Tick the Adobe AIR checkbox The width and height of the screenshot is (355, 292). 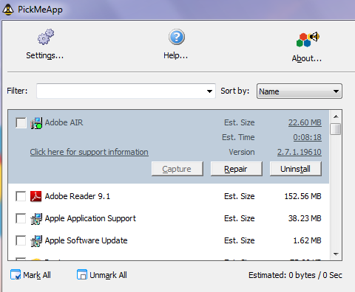[21, 122]
